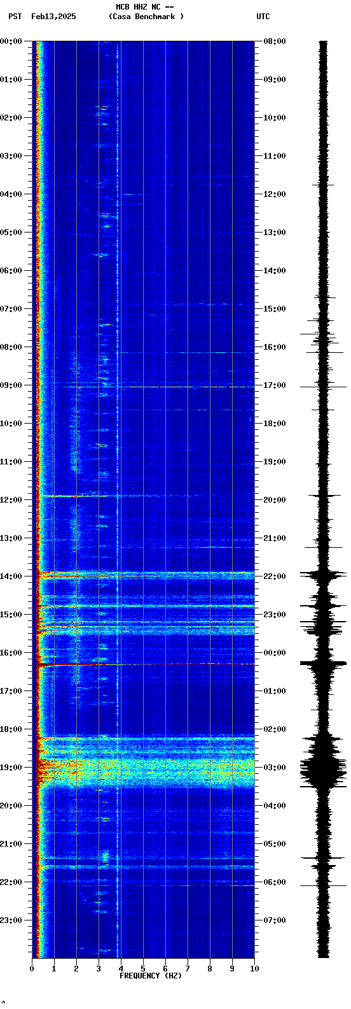Click the PST time label 08:00
351x1009 pixels.
[x=11, y=347]
